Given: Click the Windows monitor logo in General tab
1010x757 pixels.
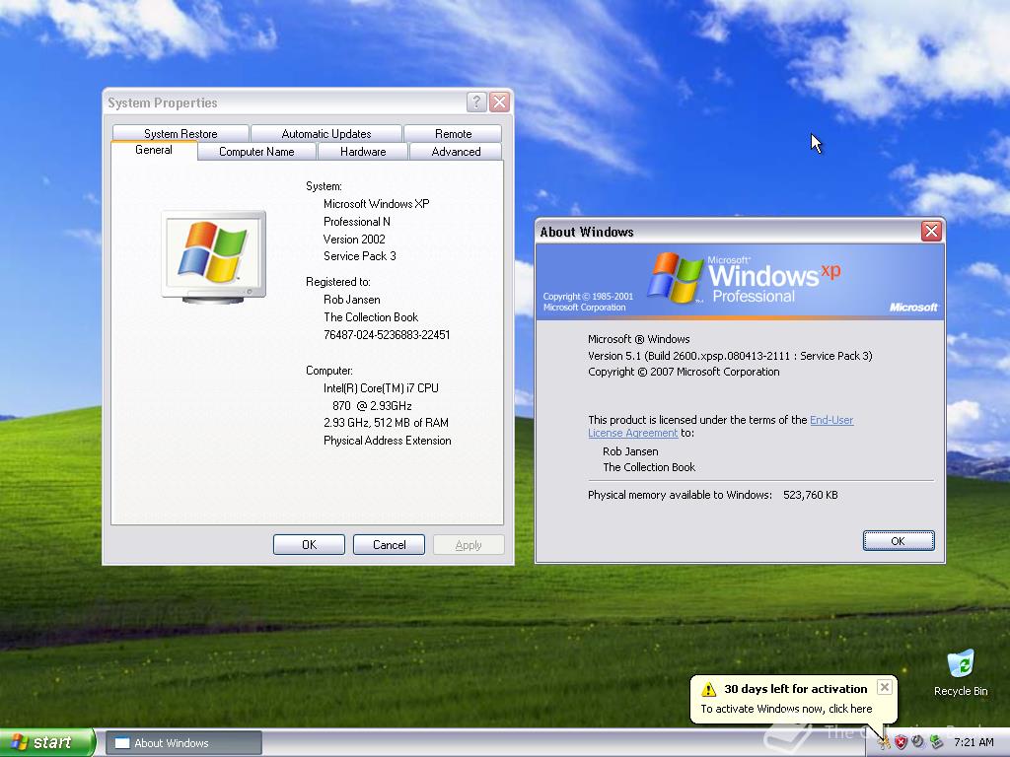Looking at the screenshot, I should pyautogui.click(x=213, y=257).
